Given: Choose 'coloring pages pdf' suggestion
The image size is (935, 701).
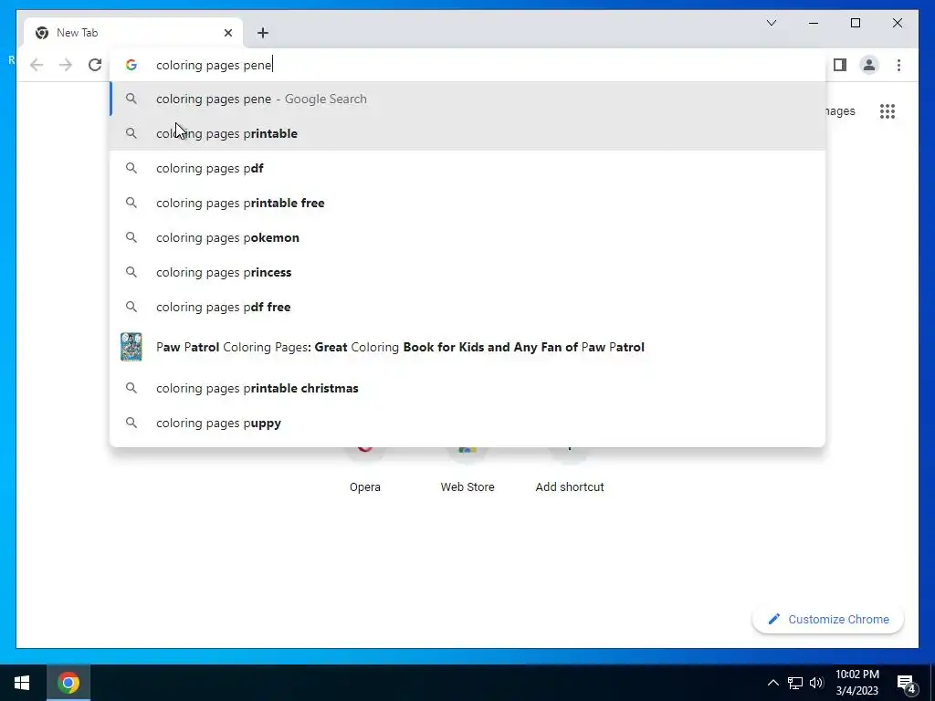Looking at the screenshot, I should tap(468, 168).
